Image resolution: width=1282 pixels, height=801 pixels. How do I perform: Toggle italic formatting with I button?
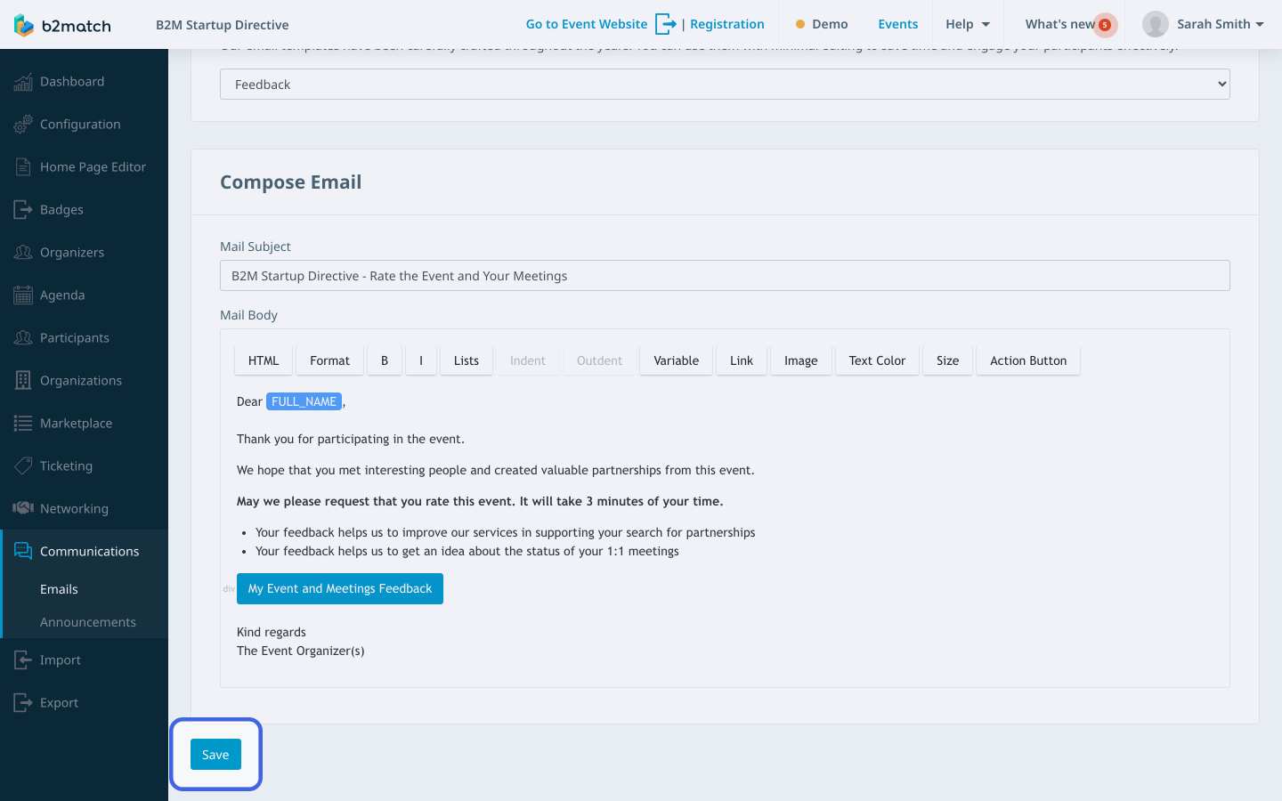pos(421,360)
